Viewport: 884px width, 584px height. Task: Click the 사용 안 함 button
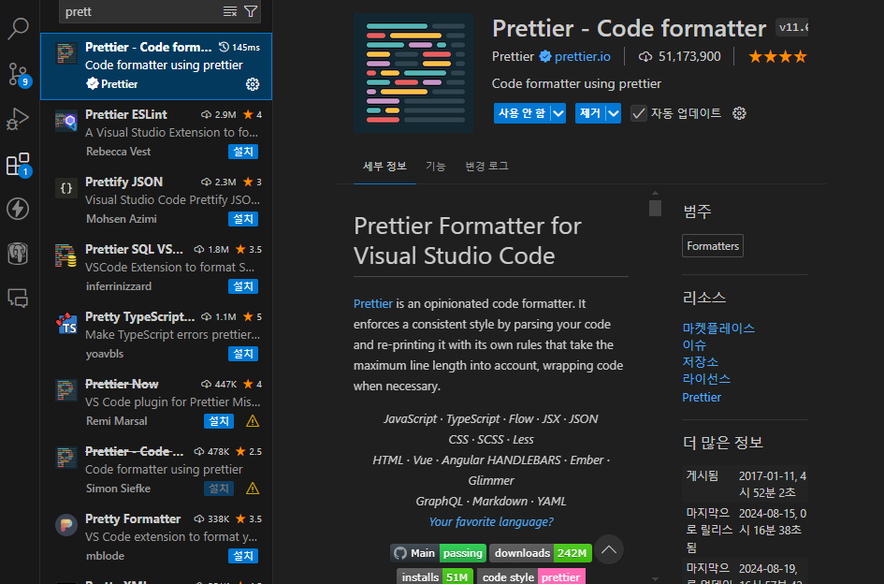522,113
